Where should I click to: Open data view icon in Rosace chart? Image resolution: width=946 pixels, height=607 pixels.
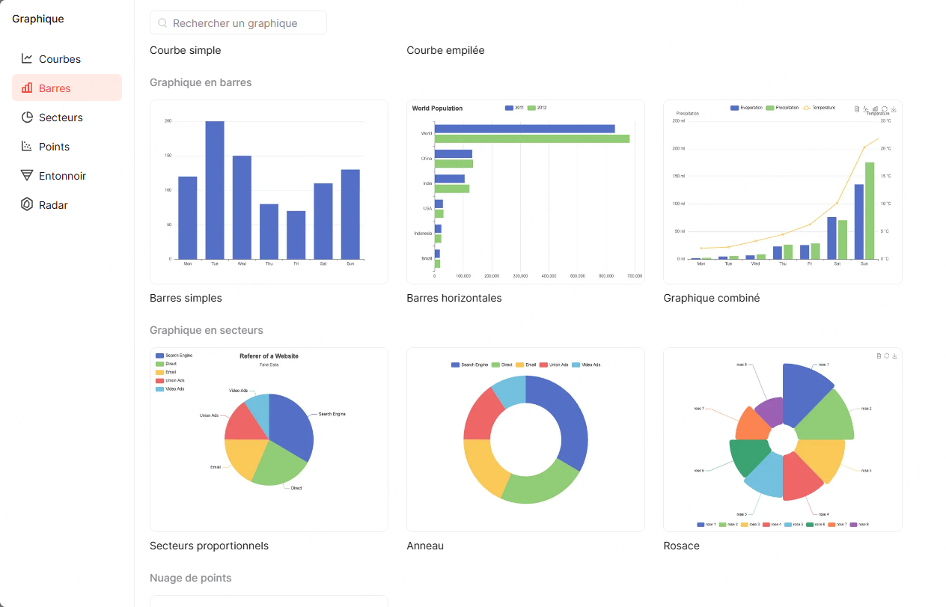click(879, 356)
